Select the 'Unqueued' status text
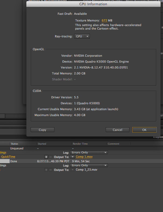 point(17,148)
